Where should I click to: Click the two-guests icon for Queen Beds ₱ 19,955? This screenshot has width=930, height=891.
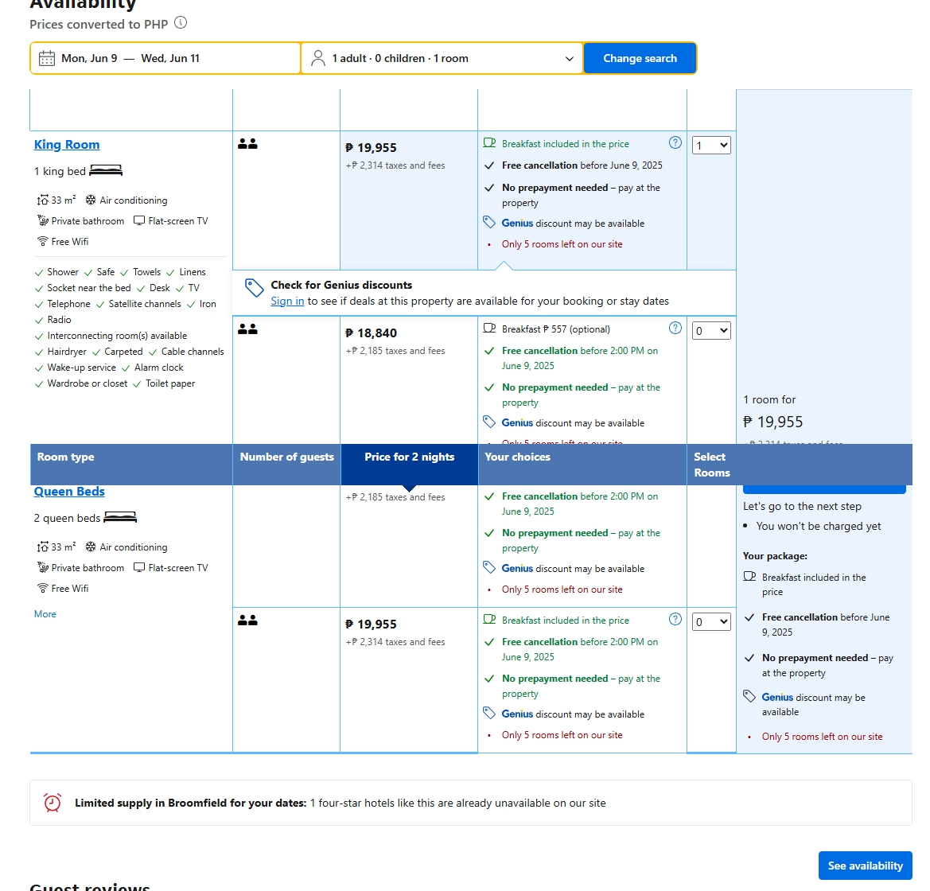click(247, 621)
